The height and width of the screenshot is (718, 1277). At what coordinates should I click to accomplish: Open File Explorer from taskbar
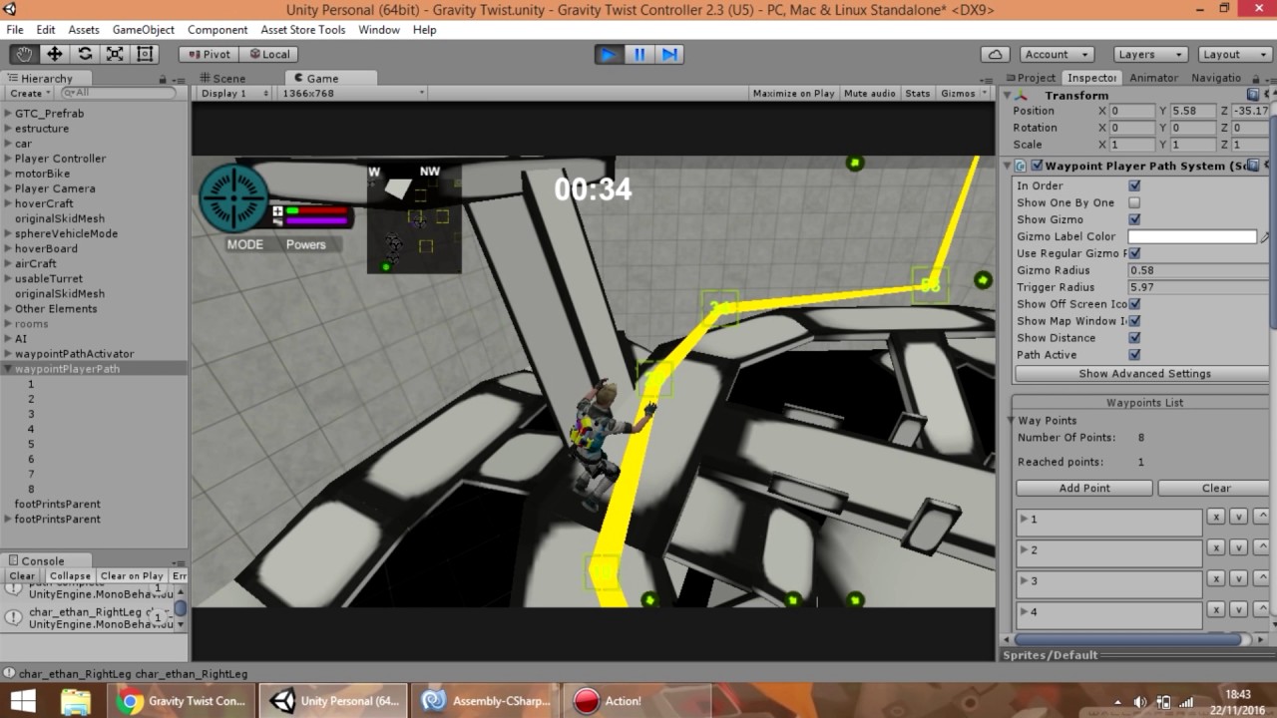tap(76, 701)
